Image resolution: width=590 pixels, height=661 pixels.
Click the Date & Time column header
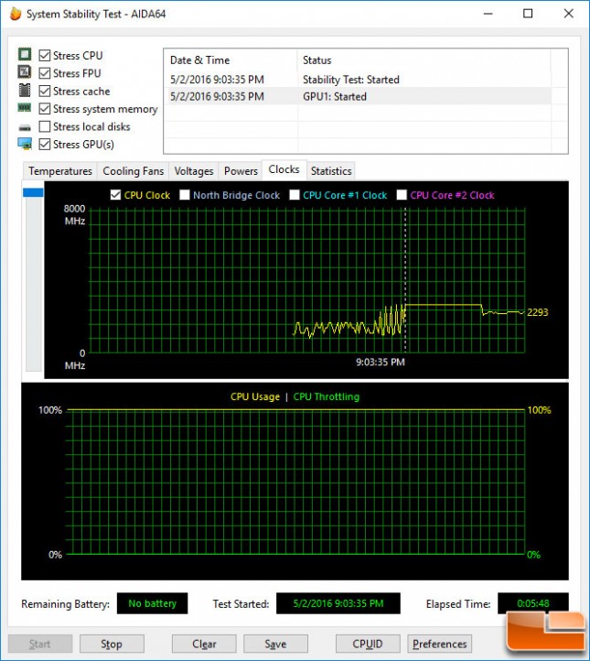pos(231,60)
